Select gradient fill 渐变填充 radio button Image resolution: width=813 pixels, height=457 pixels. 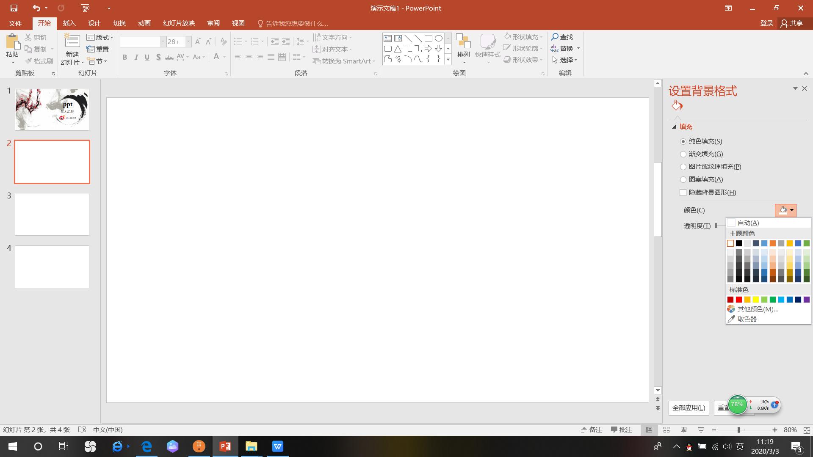[683, 154]
